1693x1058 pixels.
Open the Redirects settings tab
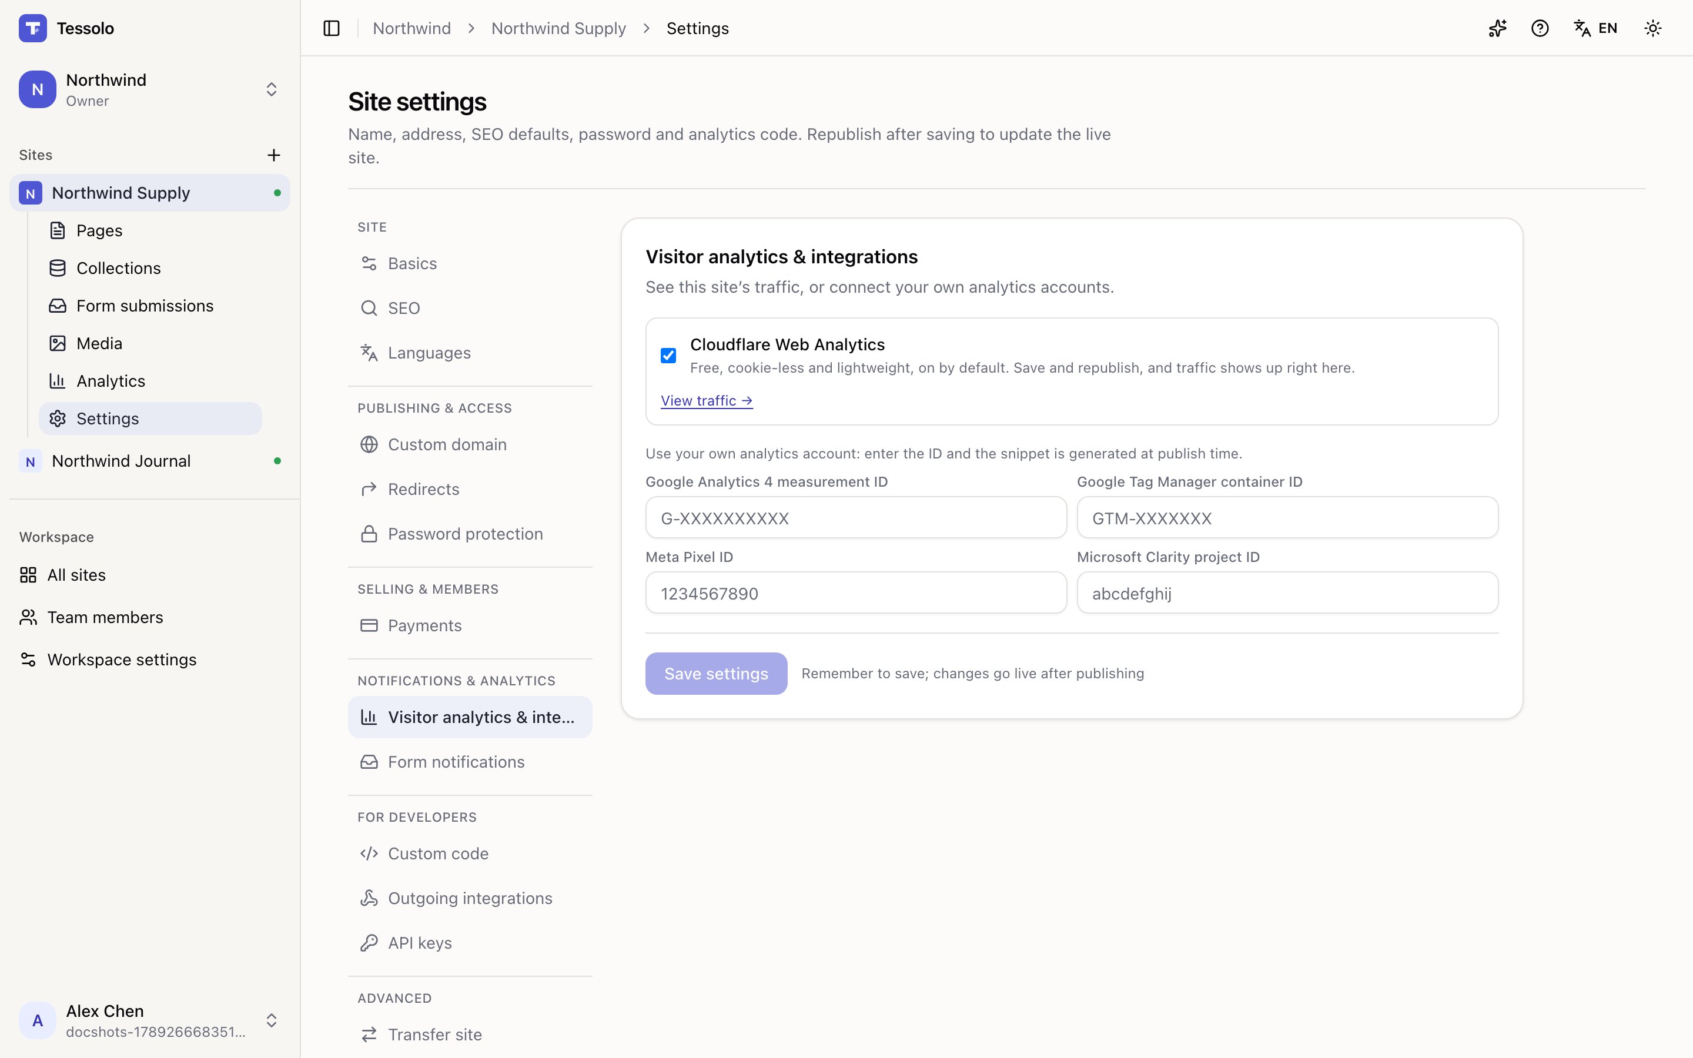[470, 490]
